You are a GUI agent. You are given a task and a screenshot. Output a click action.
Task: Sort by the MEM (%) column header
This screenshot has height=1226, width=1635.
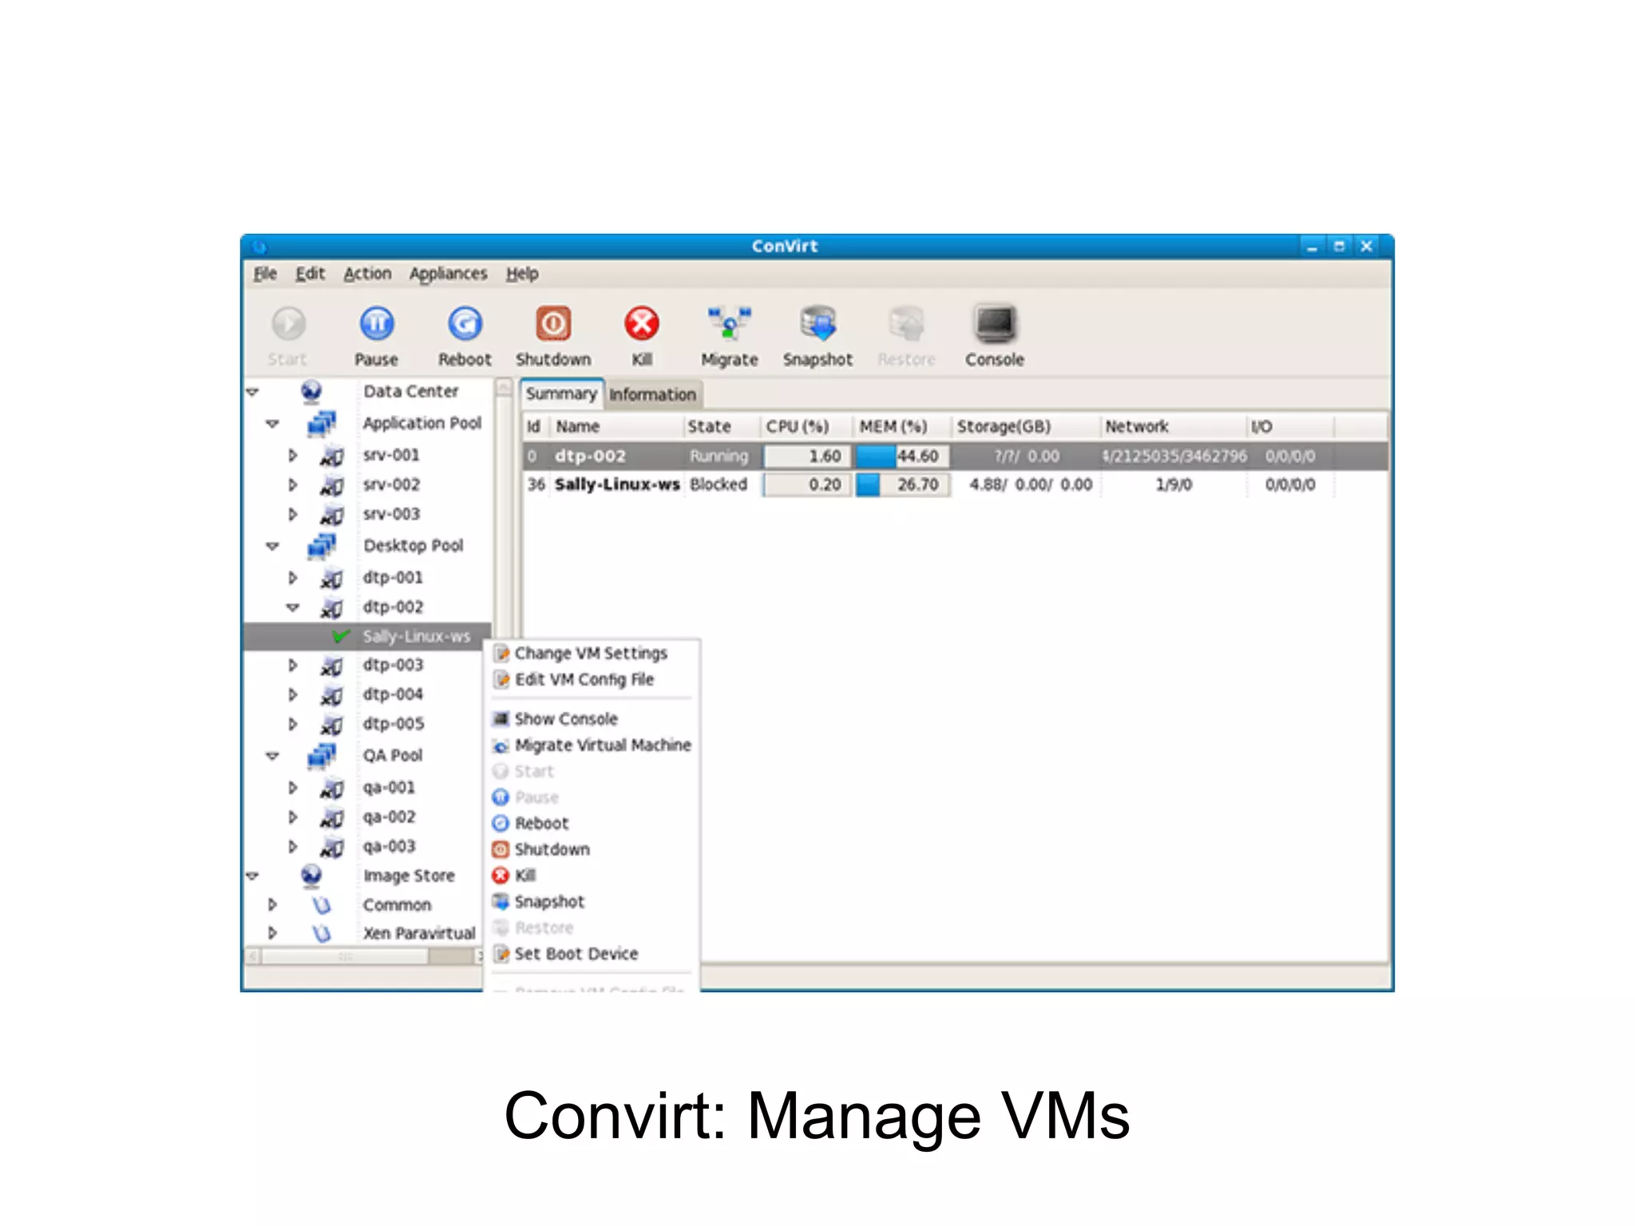(902, 427)
